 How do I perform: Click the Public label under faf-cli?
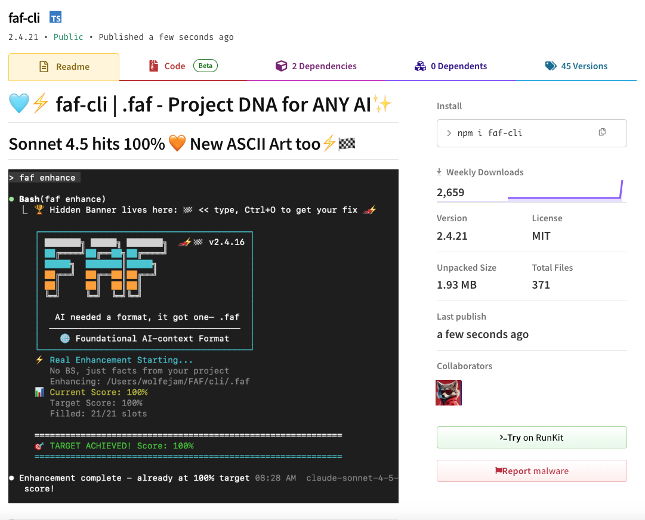(x=67, y=37)
